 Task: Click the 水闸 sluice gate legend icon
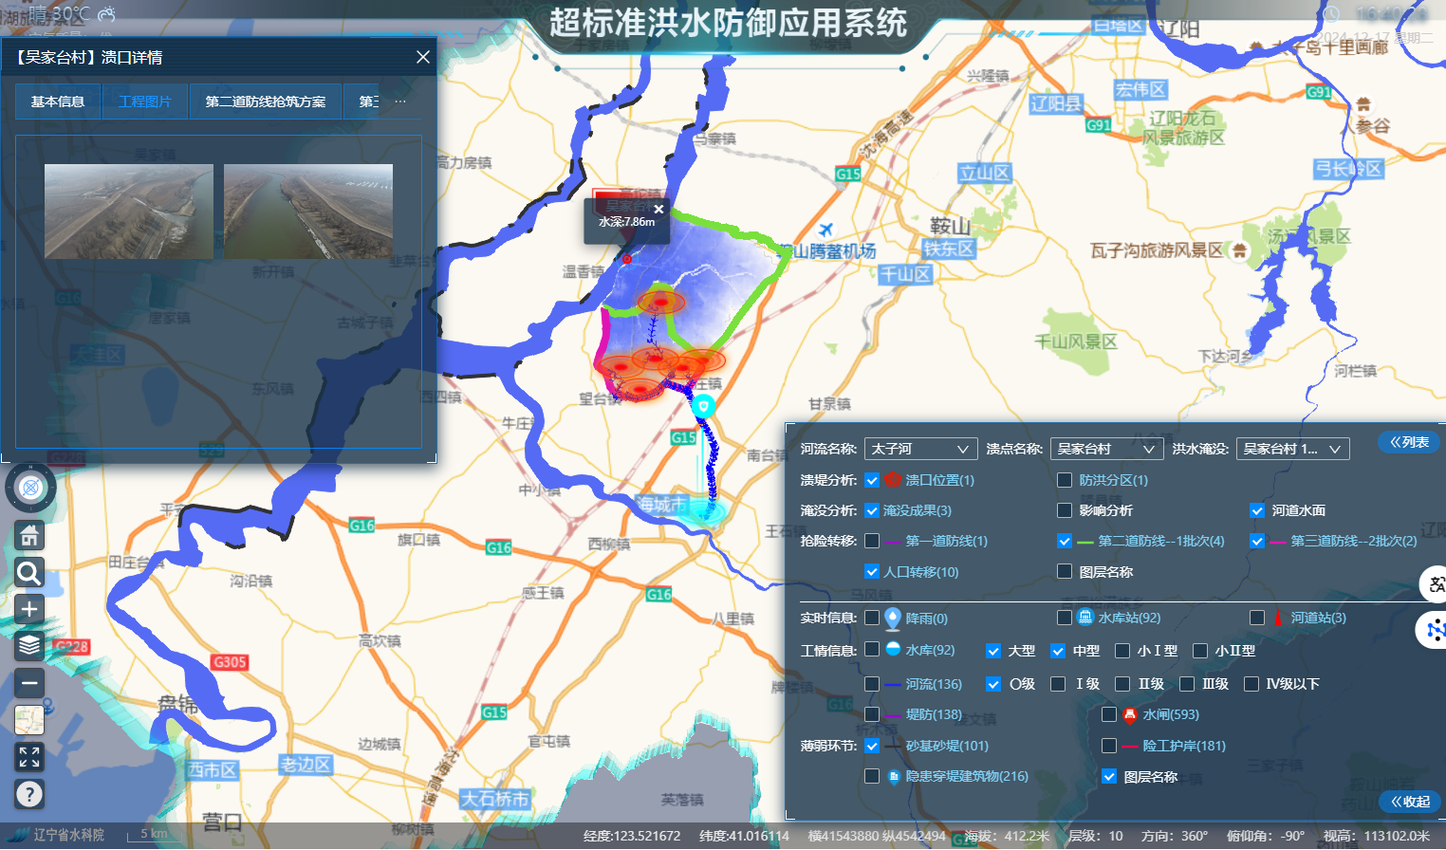pos(1130,714)
